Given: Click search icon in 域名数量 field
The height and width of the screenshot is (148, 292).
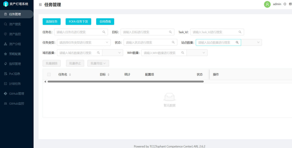Looking at the screenshot, I should 98,53.
